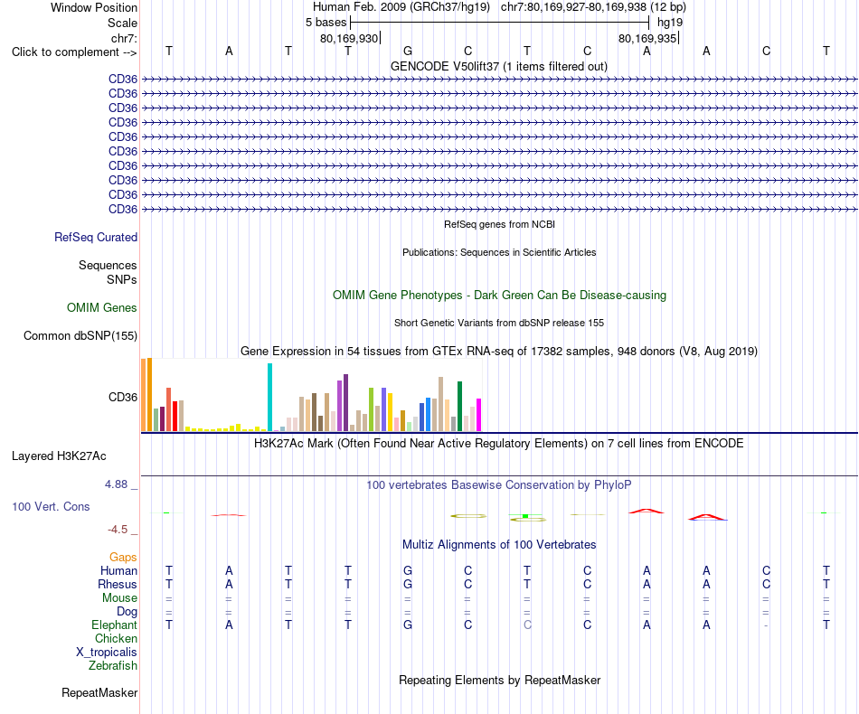Click the orange Gaps label

click(123, 557)
